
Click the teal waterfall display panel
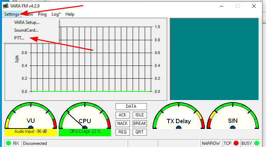click(x=214, y=59)
